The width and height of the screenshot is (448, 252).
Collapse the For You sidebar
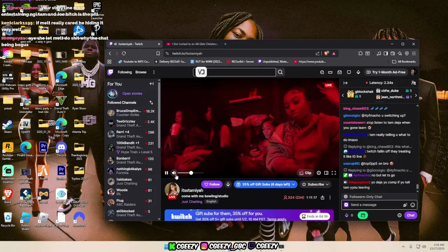click(152, 84)
